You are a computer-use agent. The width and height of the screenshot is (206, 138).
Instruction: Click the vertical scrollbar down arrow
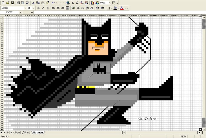(204, 129)
